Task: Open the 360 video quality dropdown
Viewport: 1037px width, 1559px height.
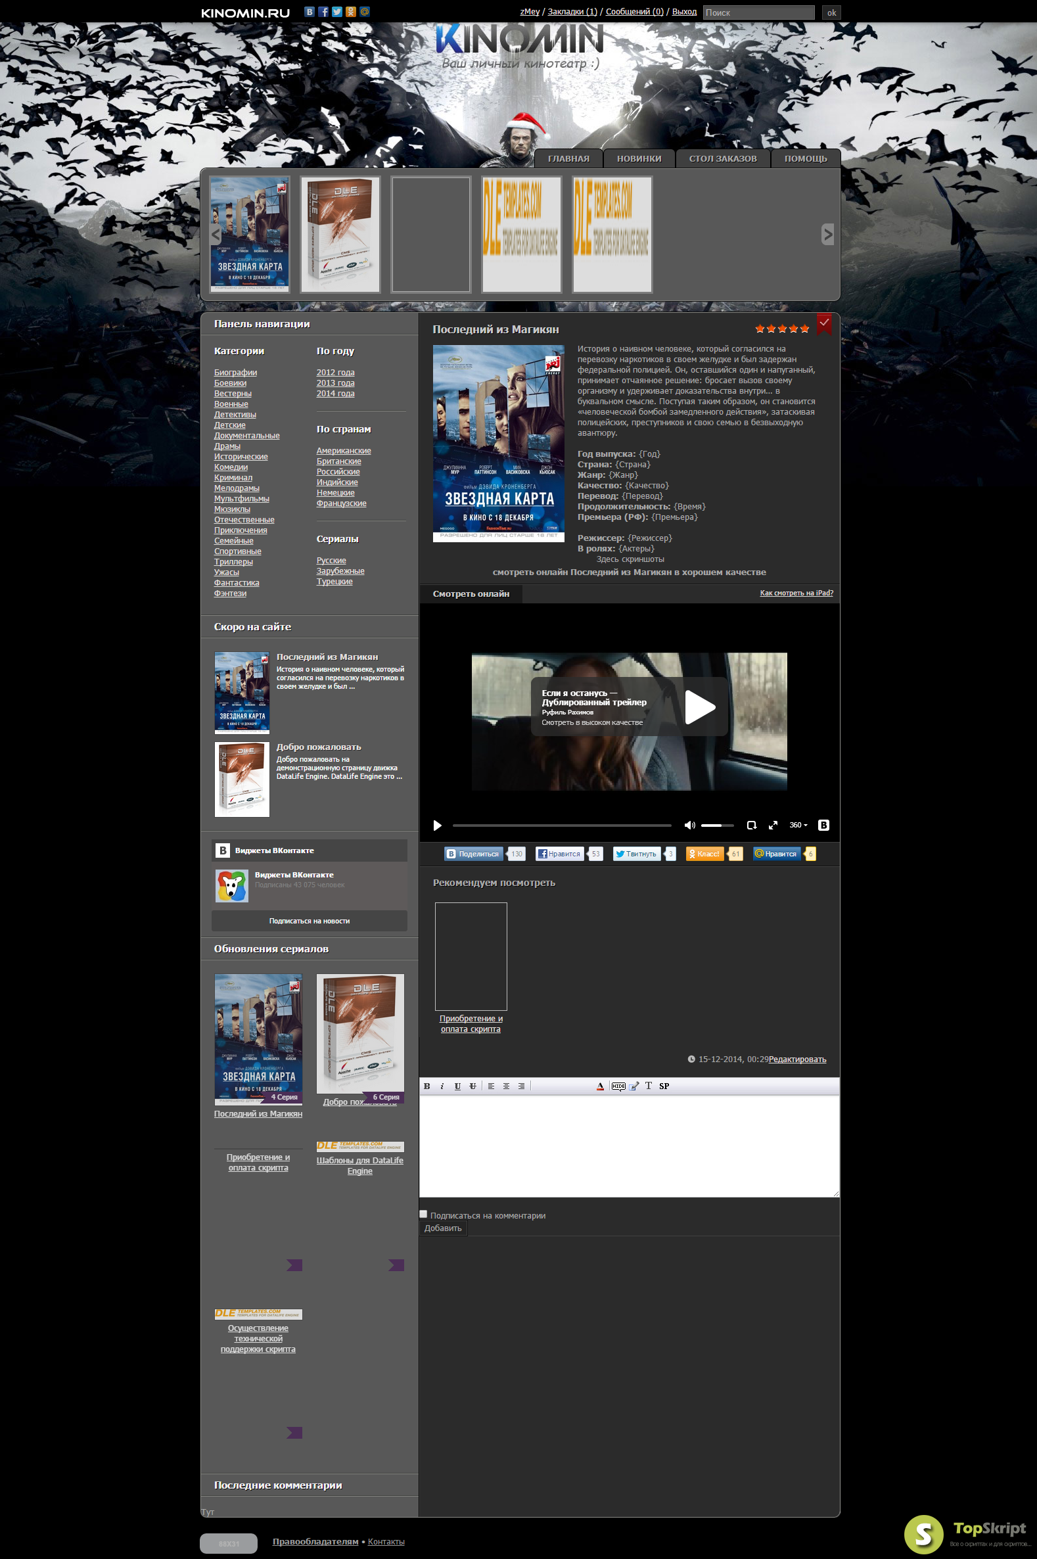Action: (x=798, y=825)
